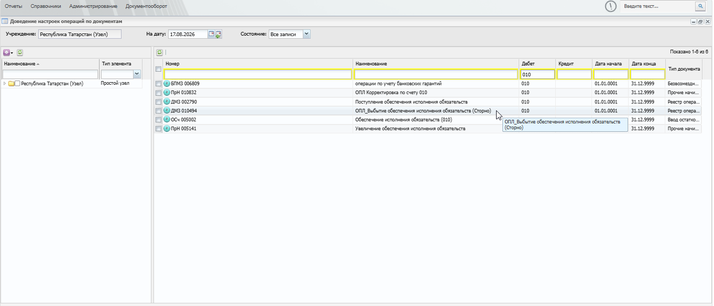Click the status icon of ПрН 010832
The image size is (714, 306).
[167, 93]
